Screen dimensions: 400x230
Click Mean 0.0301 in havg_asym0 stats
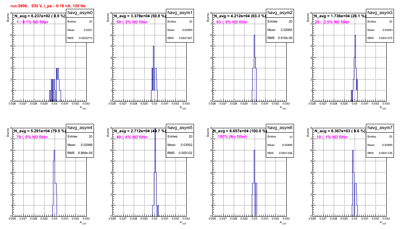pos(80,30)
